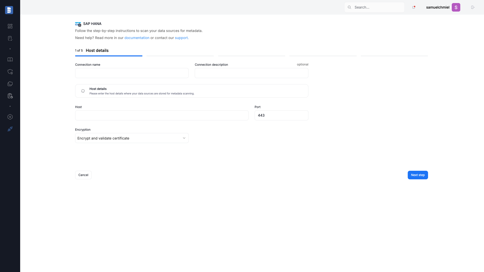
Task: Click the SAP HANA logo icon
Action: pos(78,24)
